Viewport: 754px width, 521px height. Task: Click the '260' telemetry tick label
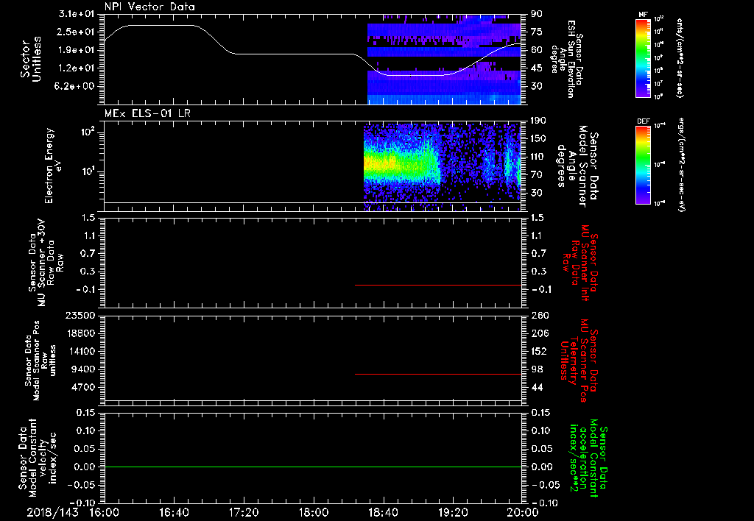[540, 316]
